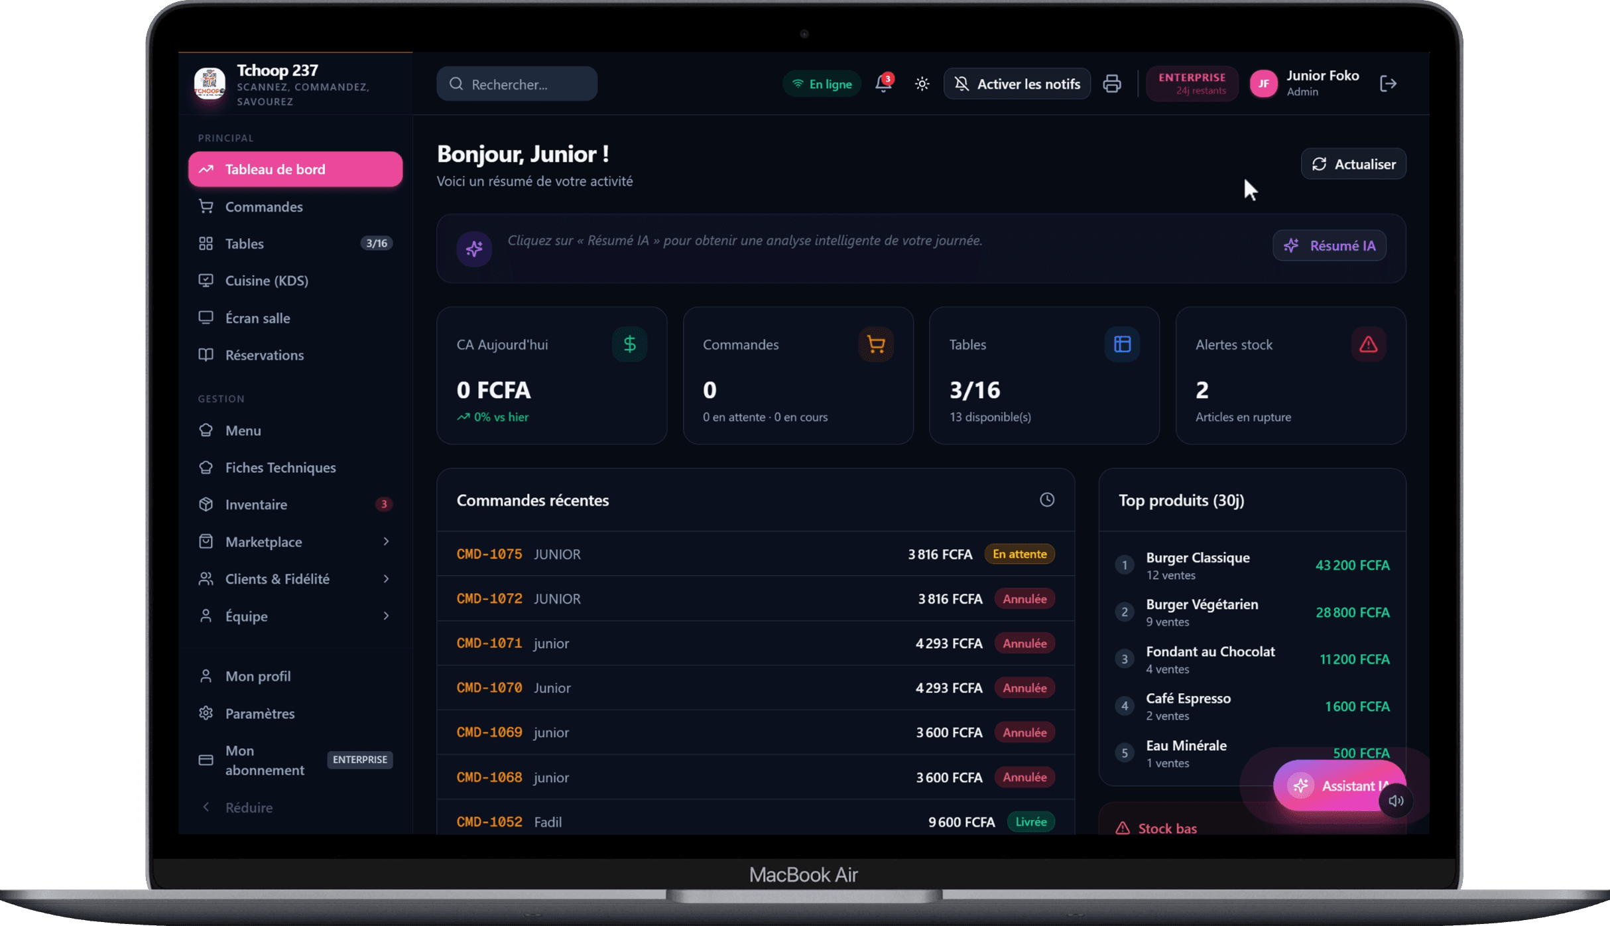Click the dollar icon in the CA Aujourd'hui card
The height and width of the screenshot is (926, 1610).
tap(629, 344)
